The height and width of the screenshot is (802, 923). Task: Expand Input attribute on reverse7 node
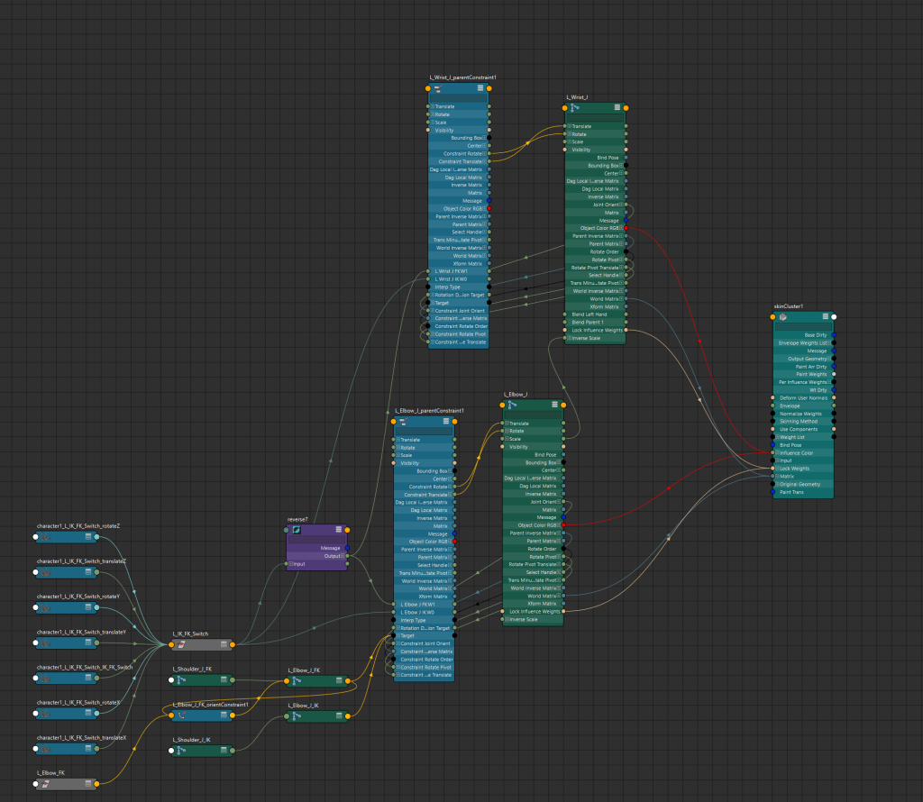(290, 564)
